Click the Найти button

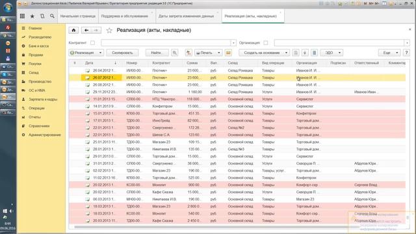coord(157,53)
